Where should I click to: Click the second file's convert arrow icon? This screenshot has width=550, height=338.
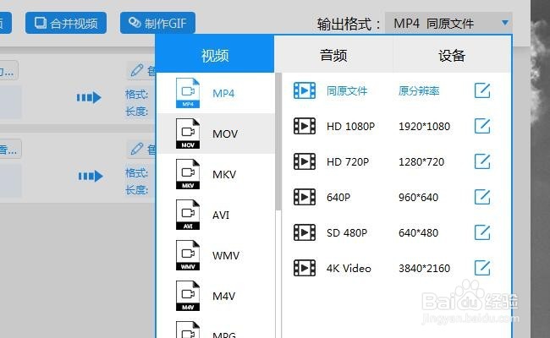(x=91, y=176)
